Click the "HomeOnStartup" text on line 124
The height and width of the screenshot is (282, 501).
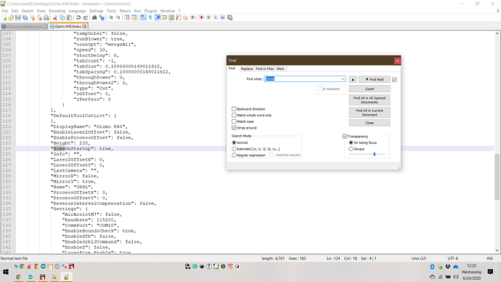pos(73,149)
